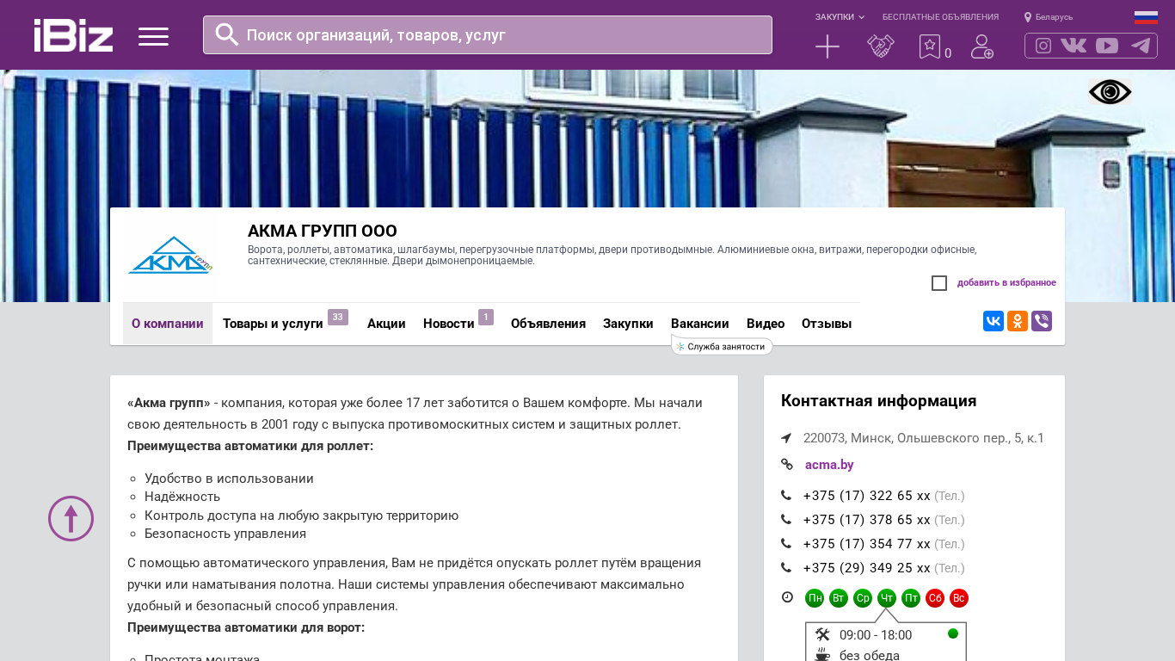
Task: Reveal phone +375 (29) 349 25 xx
Action: pyautogui.click(x=867, y=568)
